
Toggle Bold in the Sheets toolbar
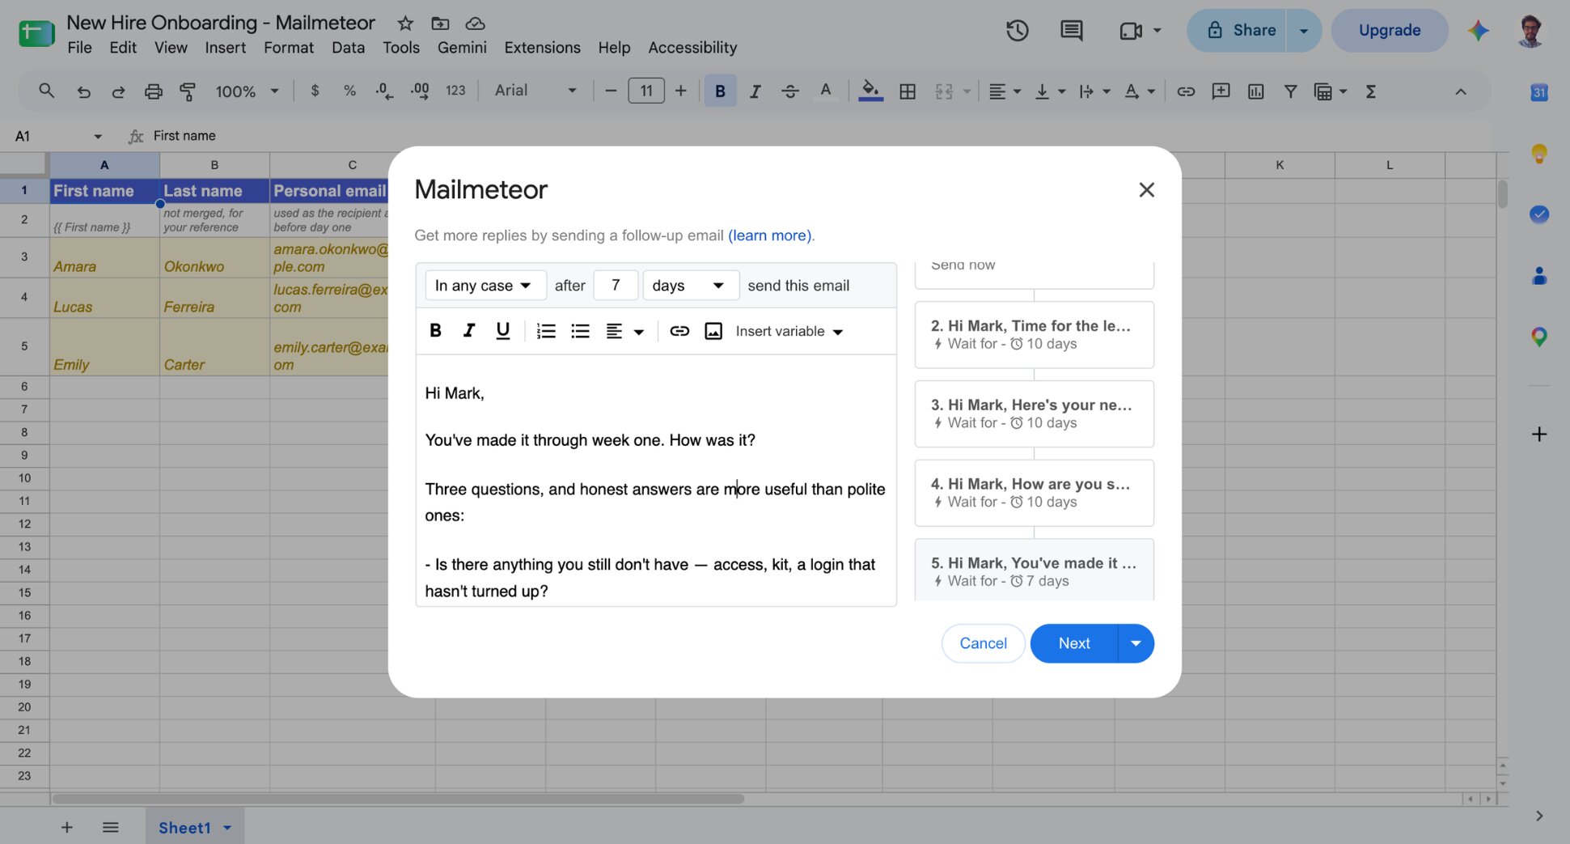pyautogui.click(x=720, y=91)
